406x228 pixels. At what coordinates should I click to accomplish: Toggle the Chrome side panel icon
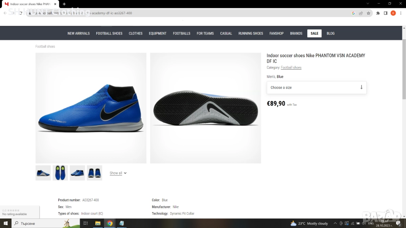tap(385, 13)
